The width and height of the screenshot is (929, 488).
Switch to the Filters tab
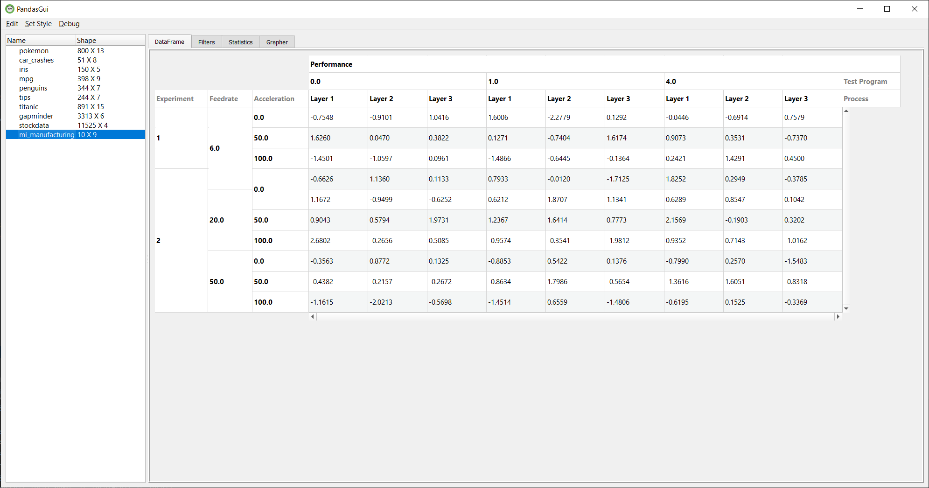coord(207,42)
